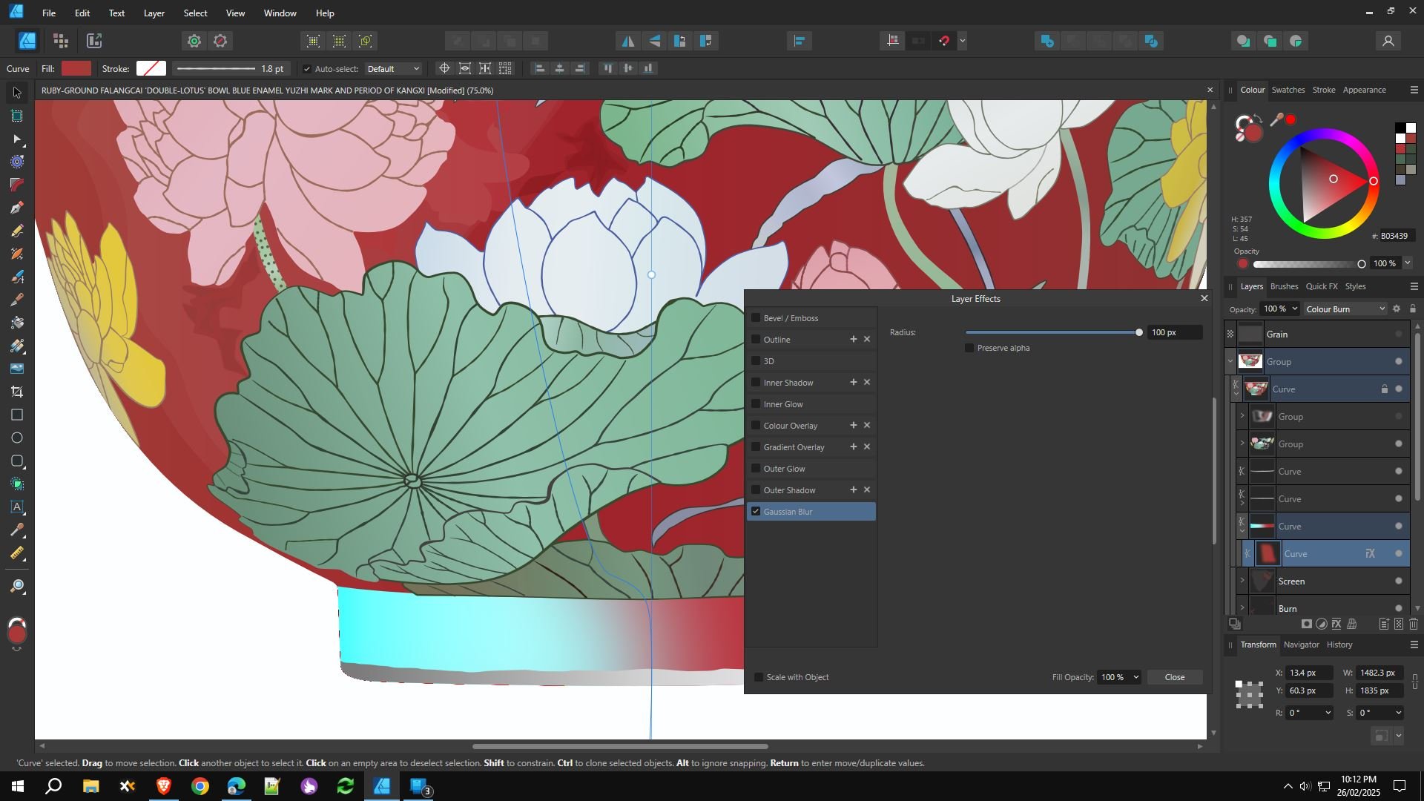Viewport: 1424px width, 801px height.
Task: Select the Pencil tool
Action: (x=17, y=231)
